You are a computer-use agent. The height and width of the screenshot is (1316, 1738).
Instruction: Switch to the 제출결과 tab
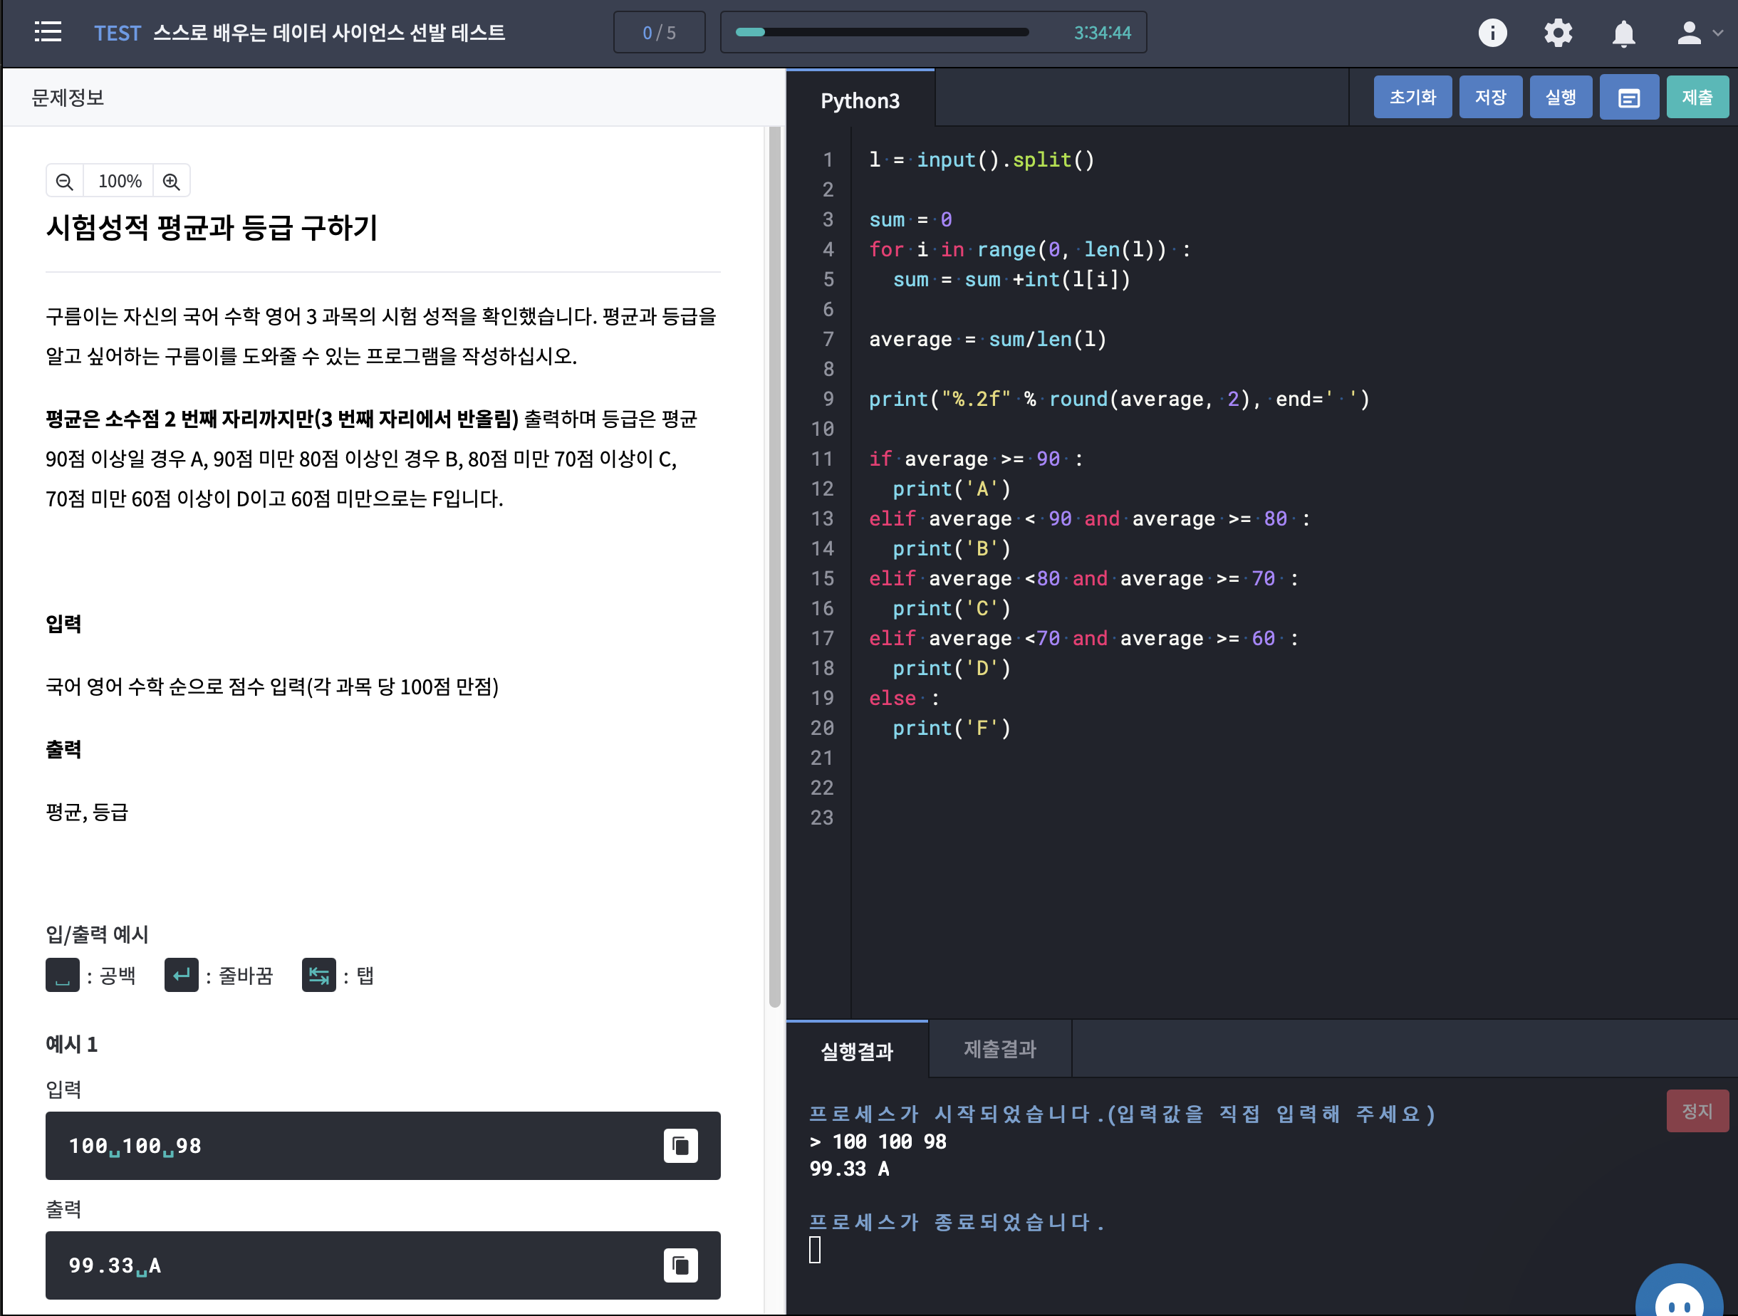click(999, 1050)
